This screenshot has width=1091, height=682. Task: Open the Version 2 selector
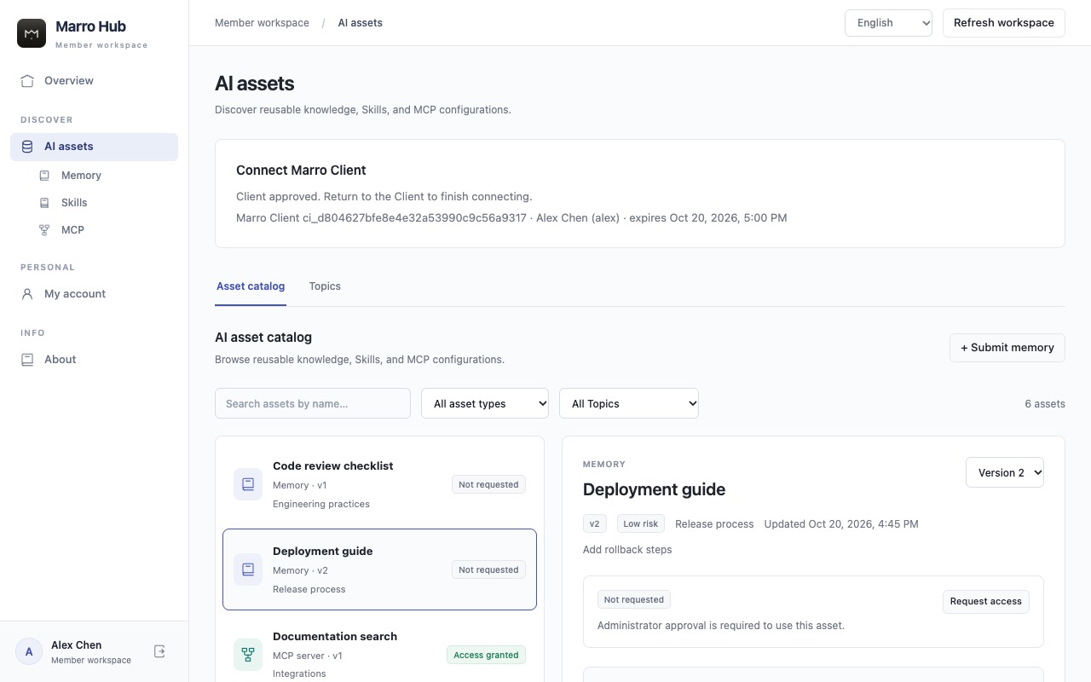point(1005,472)
